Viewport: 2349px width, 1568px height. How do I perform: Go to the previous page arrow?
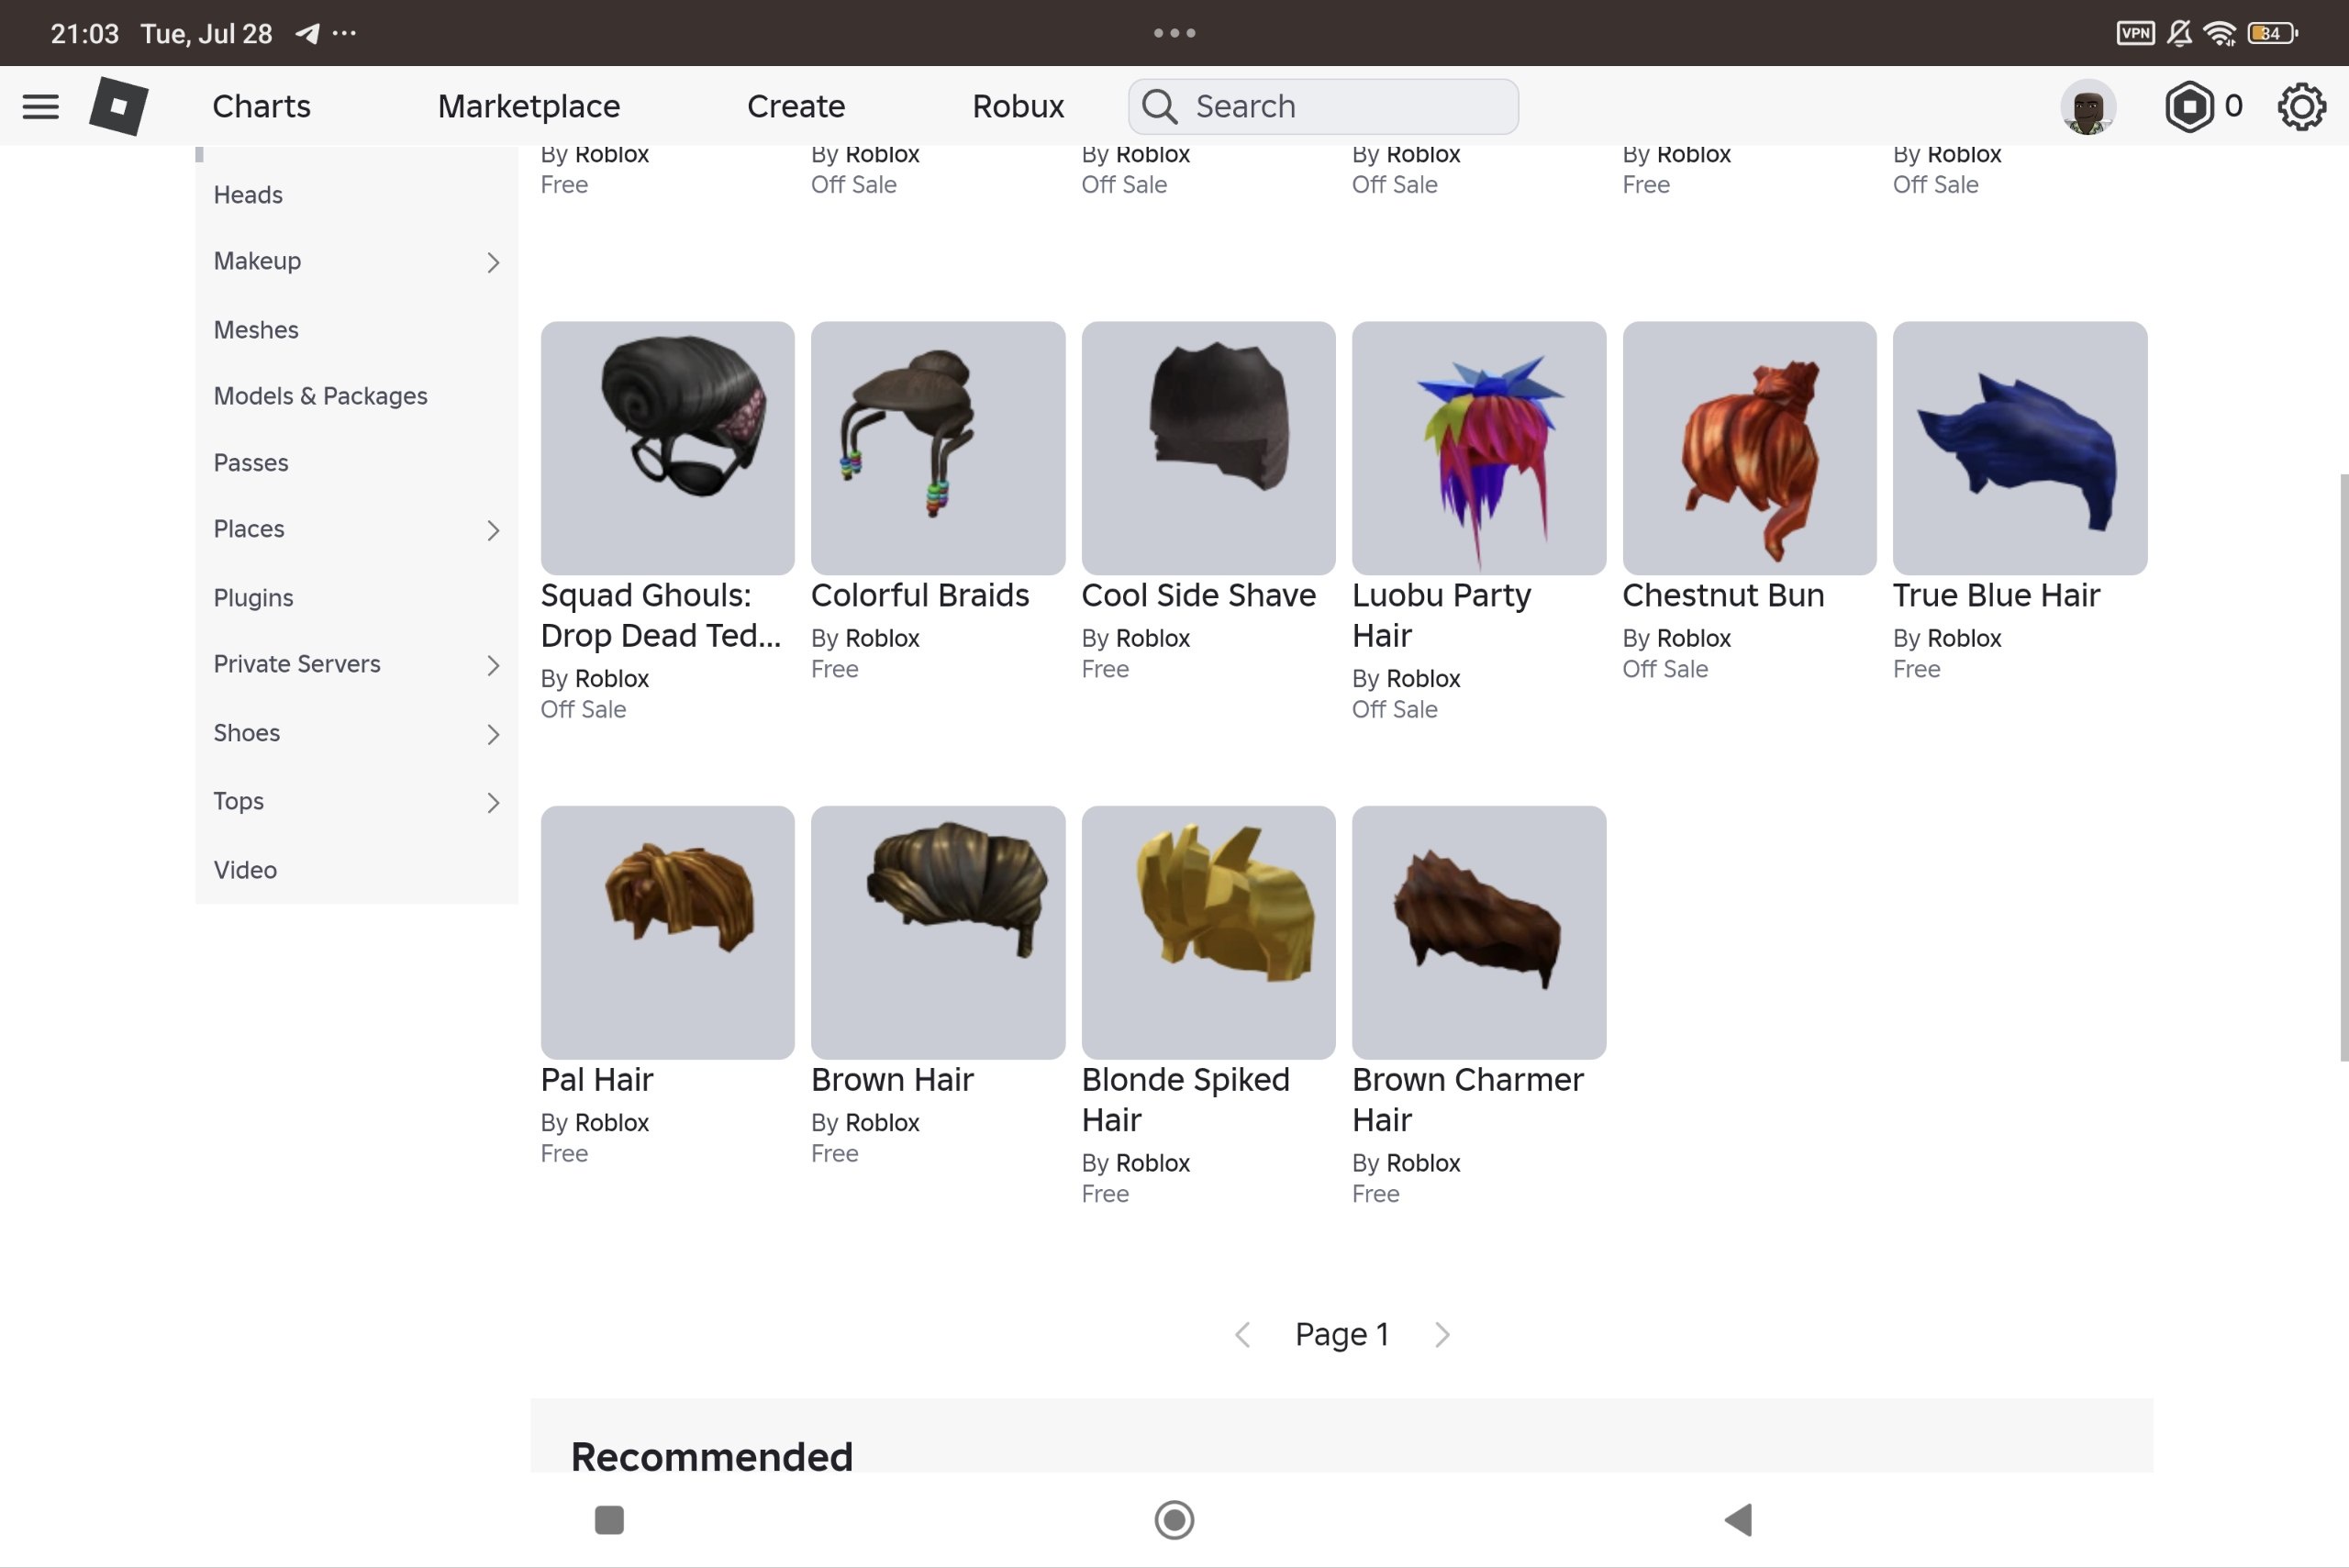1242,1335
